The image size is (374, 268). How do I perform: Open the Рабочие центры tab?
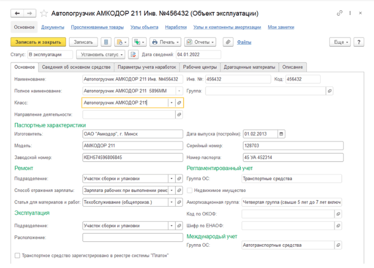coord(200,67)
